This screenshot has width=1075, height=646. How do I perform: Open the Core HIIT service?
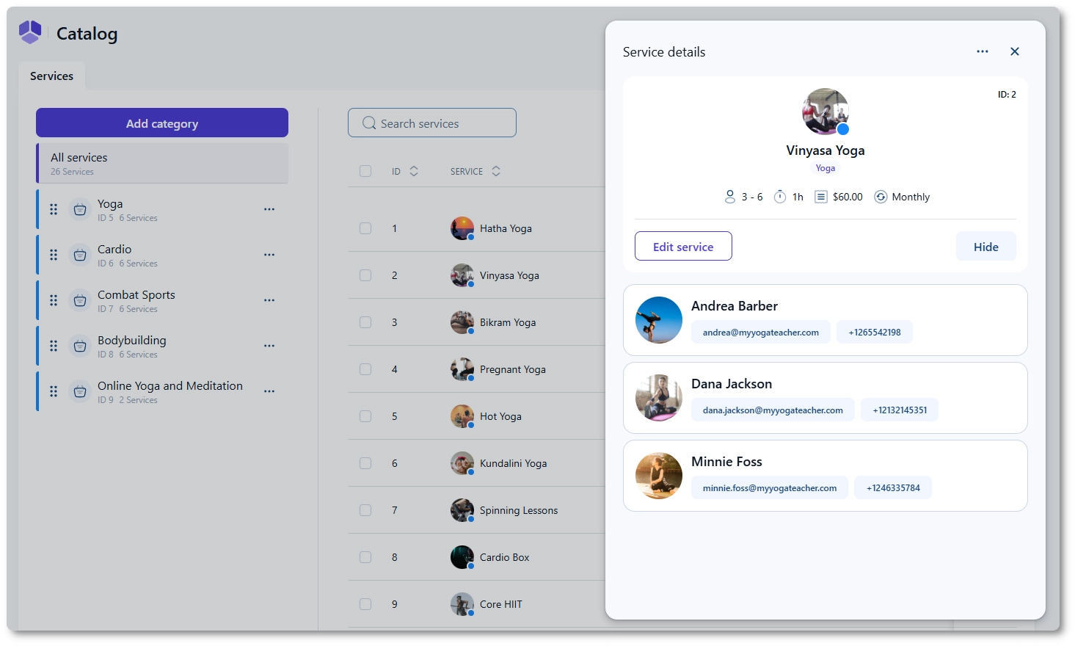[500, 604]
